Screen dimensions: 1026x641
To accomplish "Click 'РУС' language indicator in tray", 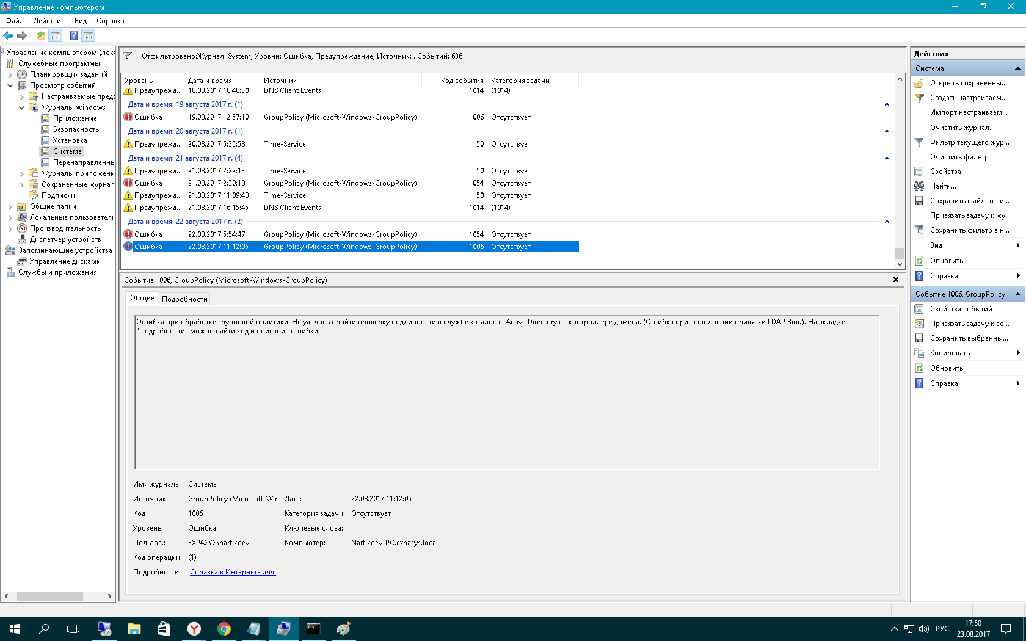I will [x=942, y=629].
